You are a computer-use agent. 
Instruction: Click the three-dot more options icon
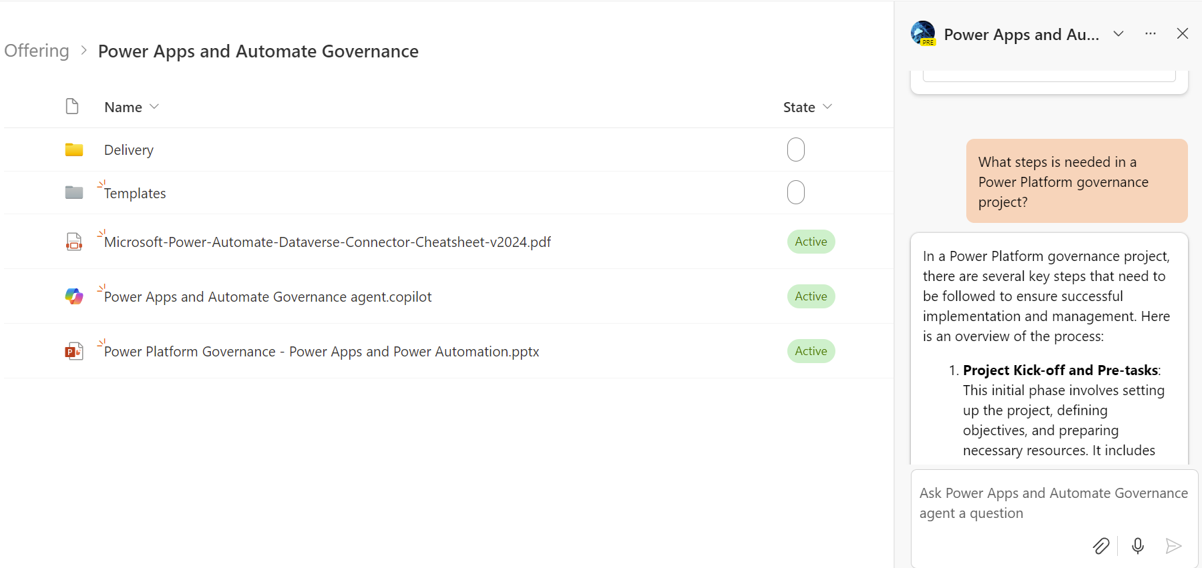(x=1150, y=34)
